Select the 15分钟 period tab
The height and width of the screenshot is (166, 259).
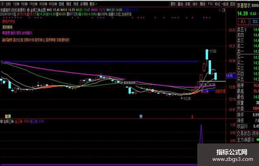point(33,4)
